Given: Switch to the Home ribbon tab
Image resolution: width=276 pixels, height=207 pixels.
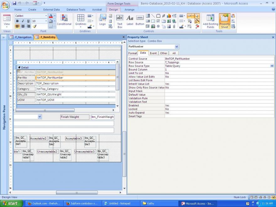Looking at the screenshot, I should 18,10.
